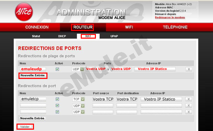The height and width of the screenshot is (131, 213).
Task: Click the Alice logo
Action: [24, 12]
